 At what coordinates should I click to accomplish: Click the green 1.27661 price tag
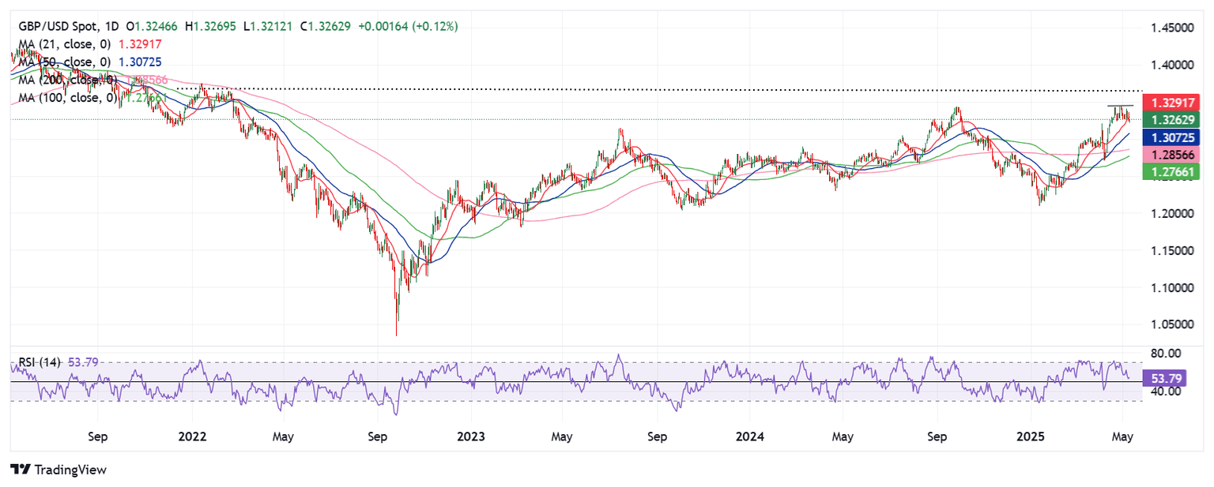(x=1173, y=171)
